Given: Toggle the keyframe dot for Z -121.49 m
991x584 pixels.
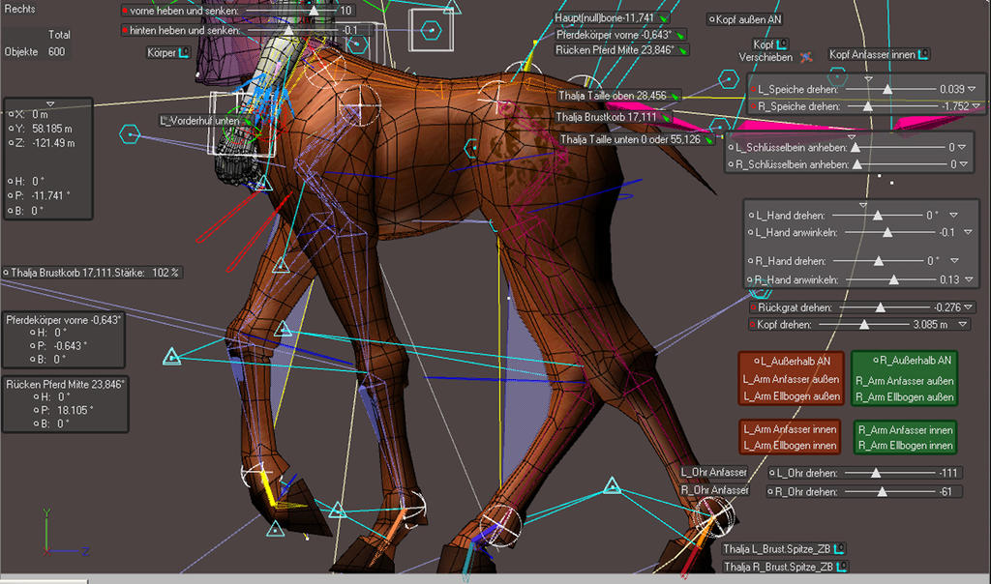Looking at the screenshot, I should tap(11, 143).
